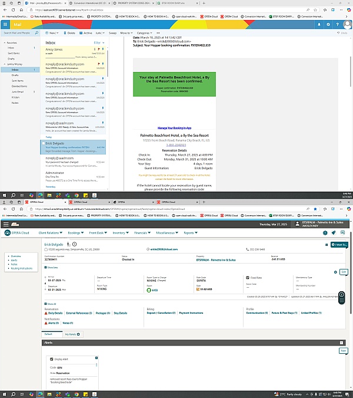Click the gear icon next to Edit button
The height and width of the screenshot is (398, 353).
[x=335, y=272]
